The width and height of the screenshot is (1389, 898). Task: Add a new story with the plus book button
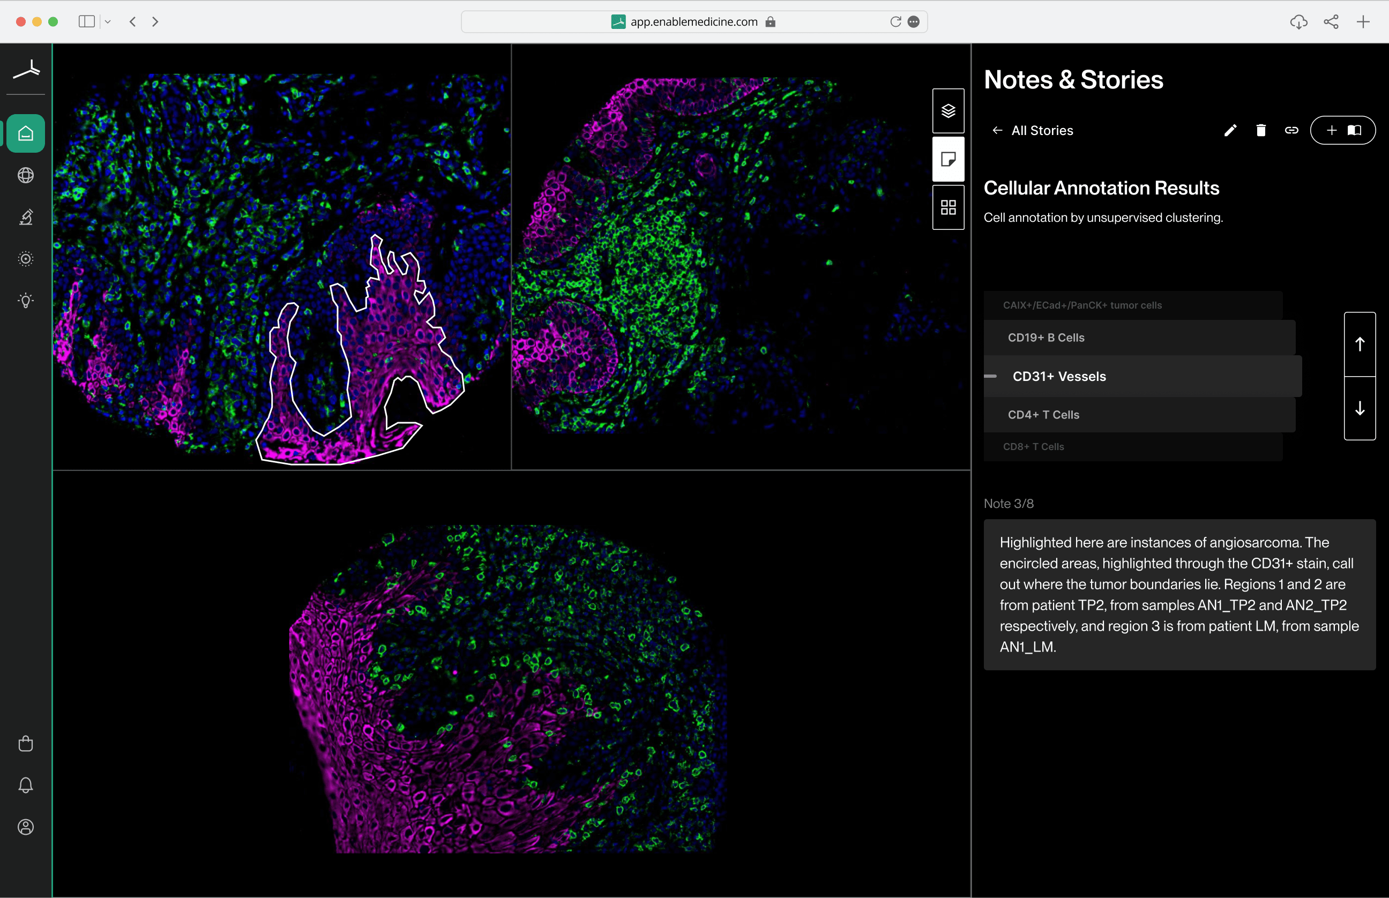point(1343,130)
